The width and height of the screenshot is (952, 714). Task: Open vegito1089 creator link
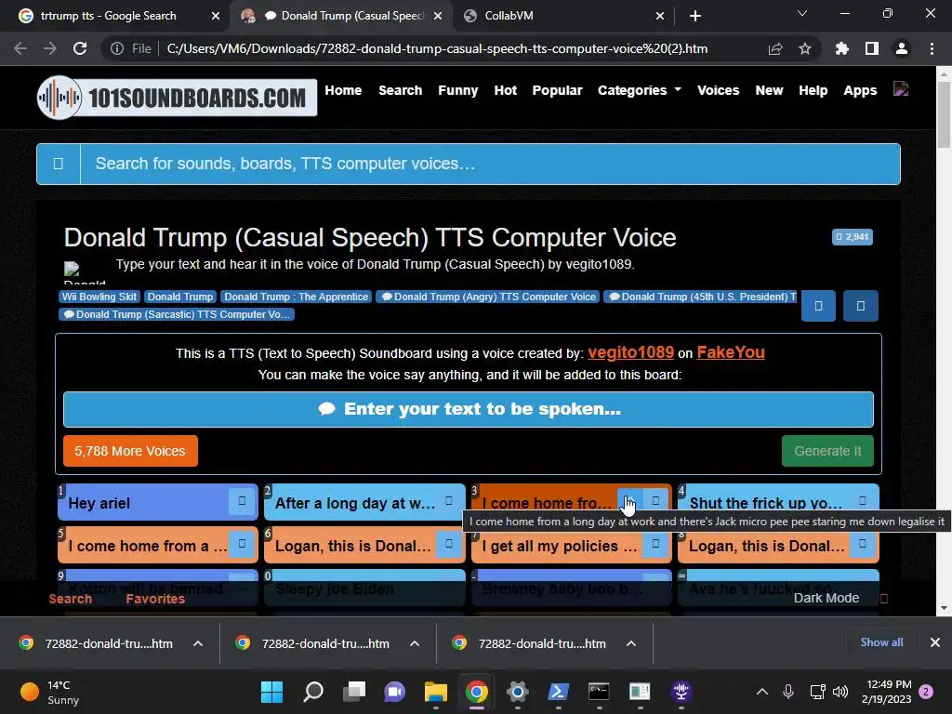pos(631,352)
